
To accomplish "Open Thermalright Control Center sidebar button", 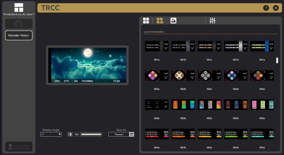I will (x=19, y=147).
